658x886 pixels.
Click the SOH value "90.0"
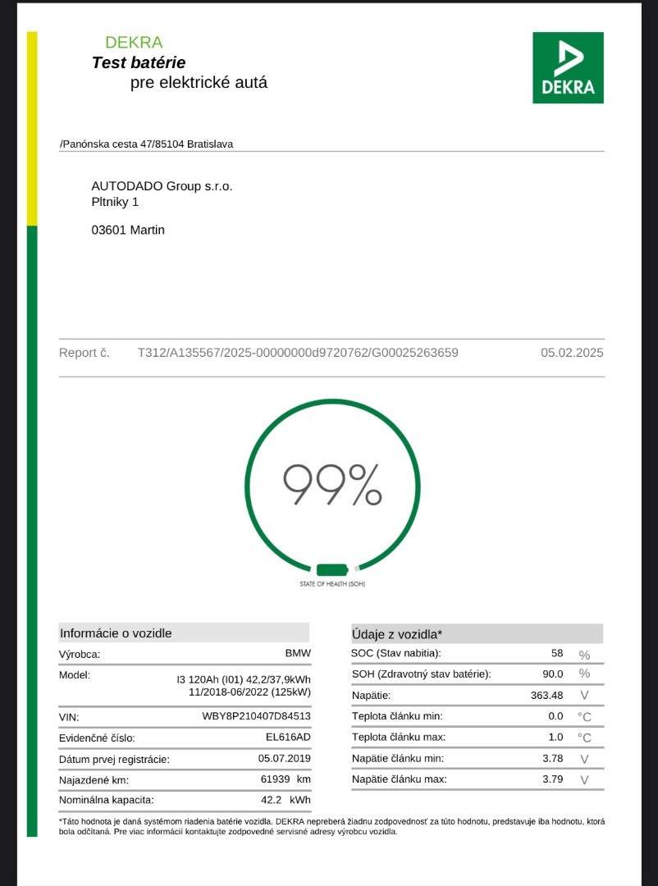click(x=553, y=674)
